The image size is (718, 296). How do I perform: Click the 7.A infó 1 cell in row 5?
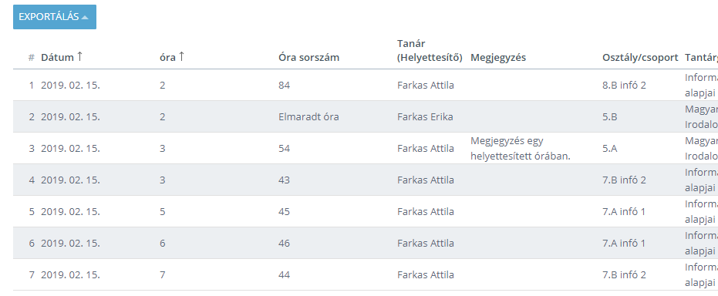click(624, 212)
